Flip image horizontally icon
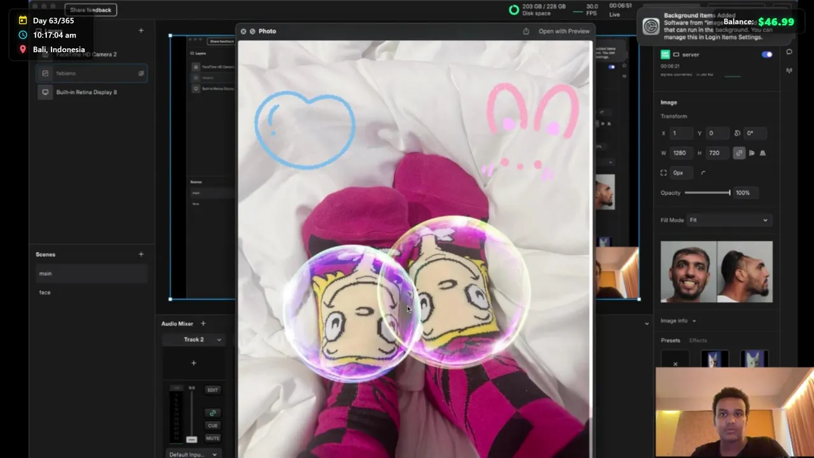This screenshot has height=458, width=814. point(752,153)
